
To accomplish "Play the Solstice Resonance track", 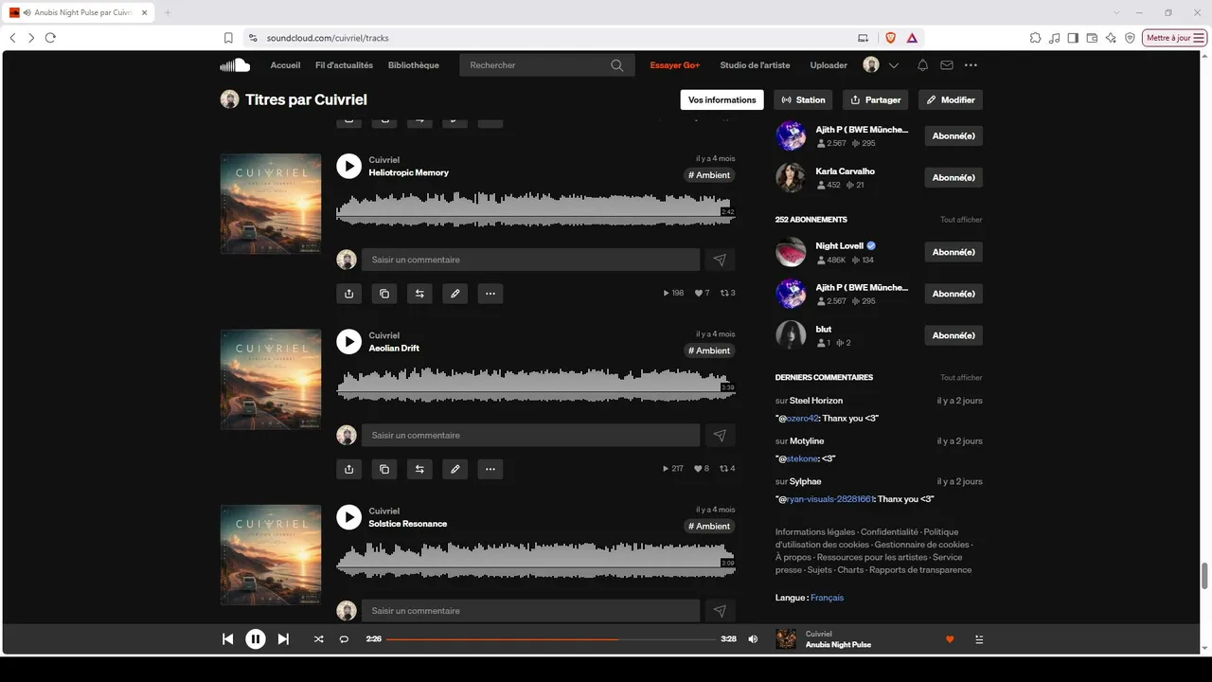I will click(348, 517).
